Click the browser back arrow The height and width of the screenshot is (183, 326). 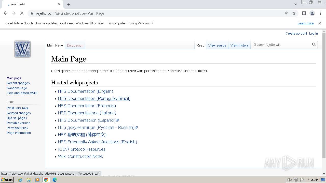coord(6,13)
